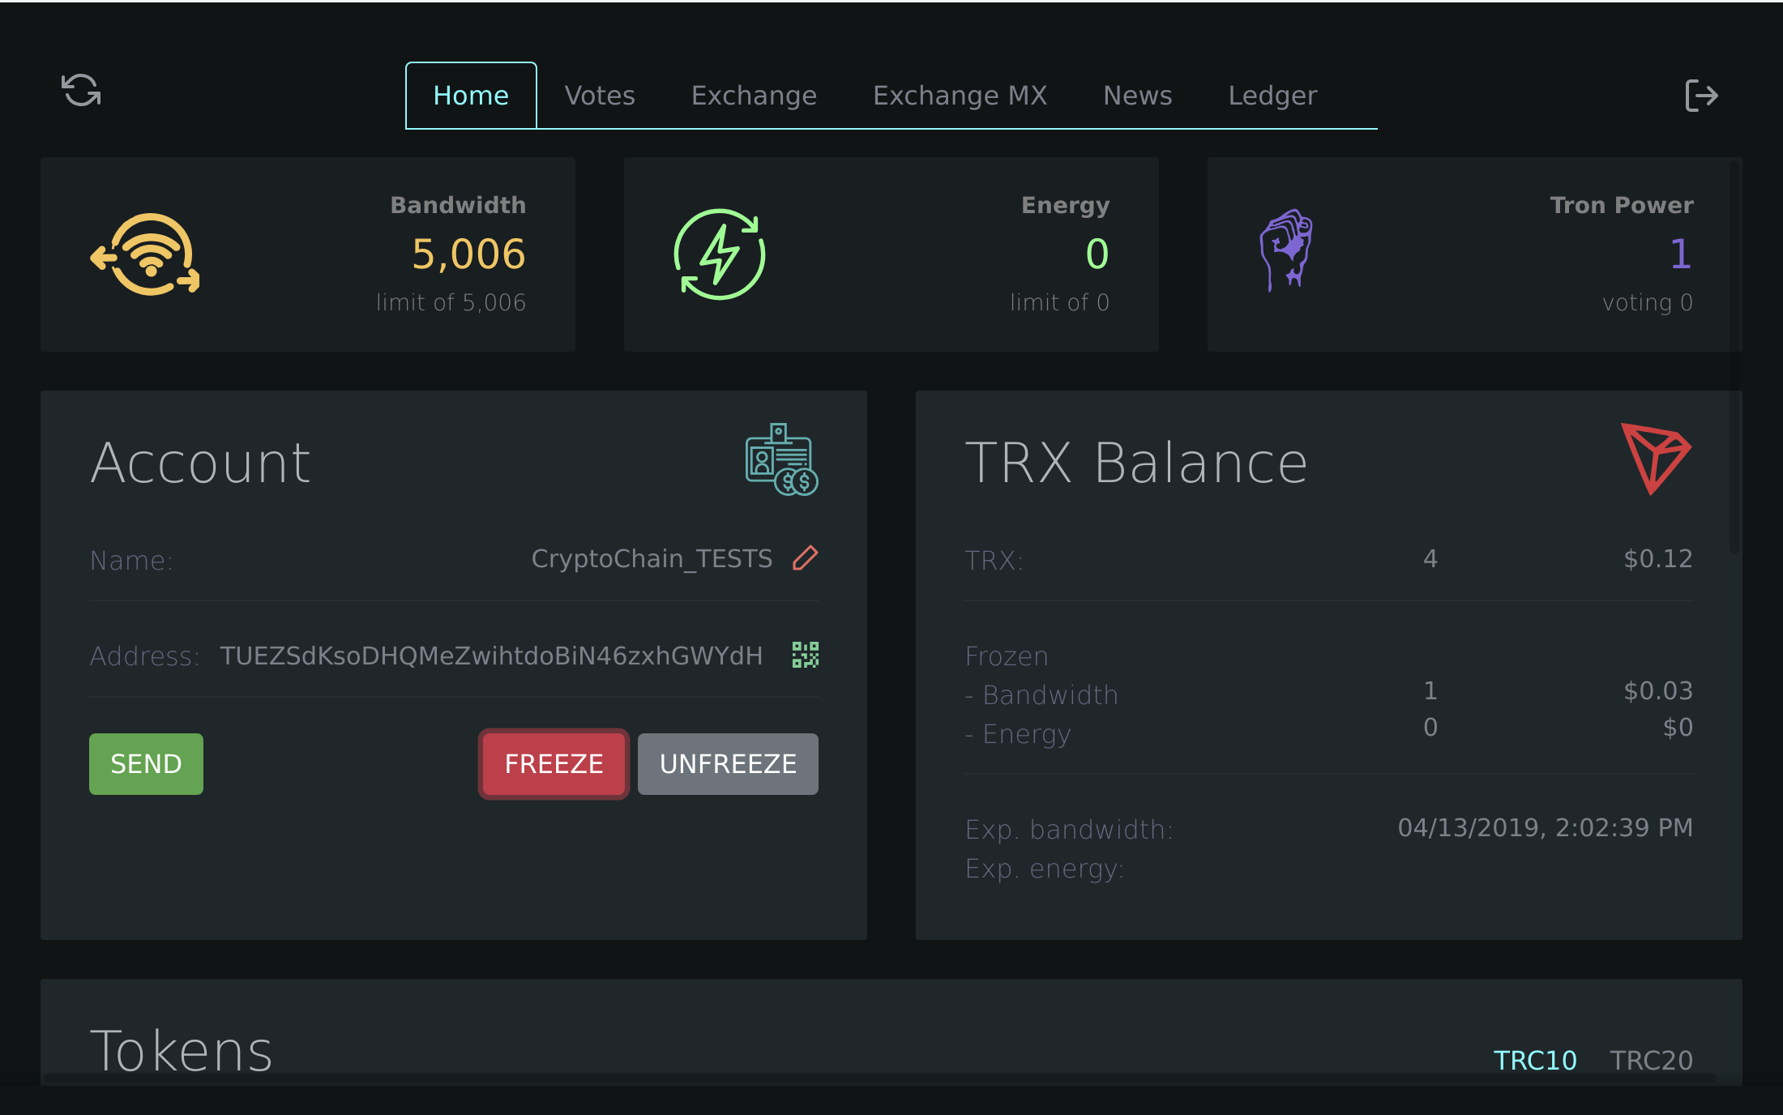Image resolution: width=1783 pixels, height=1115 pixels.
Task: Click the Account ID card icon
Action: coord(780,459)
